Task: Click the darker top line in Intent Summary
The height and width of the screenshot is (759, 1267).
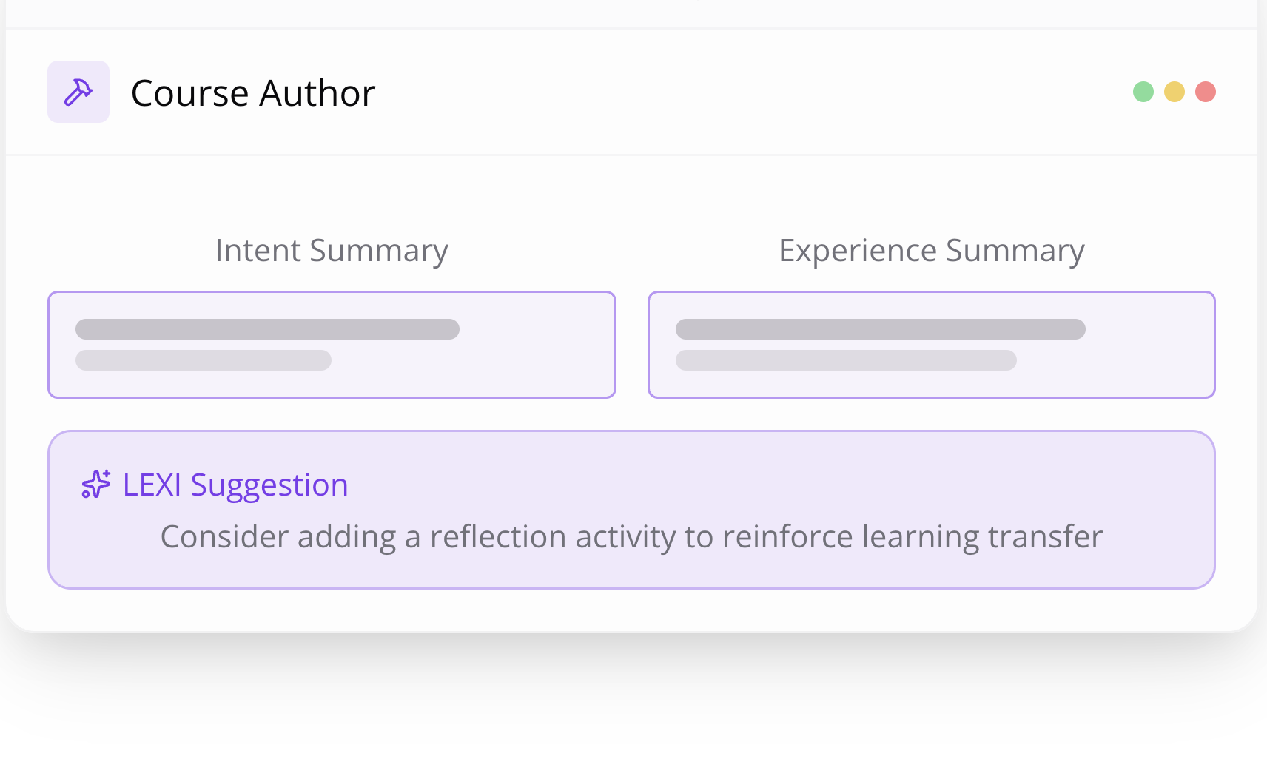Action: (267, 329)
